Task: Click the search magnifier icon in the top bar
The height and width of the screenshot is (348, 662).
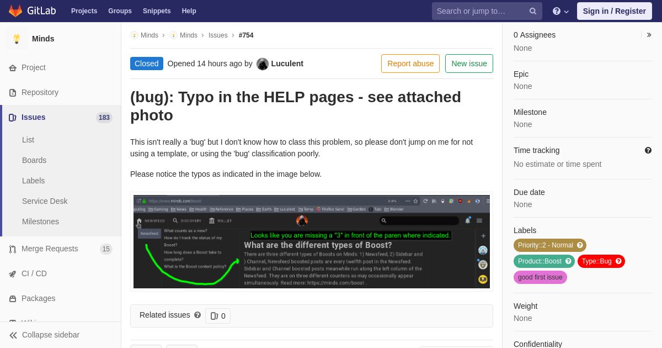Action: [x=533, y=11]
